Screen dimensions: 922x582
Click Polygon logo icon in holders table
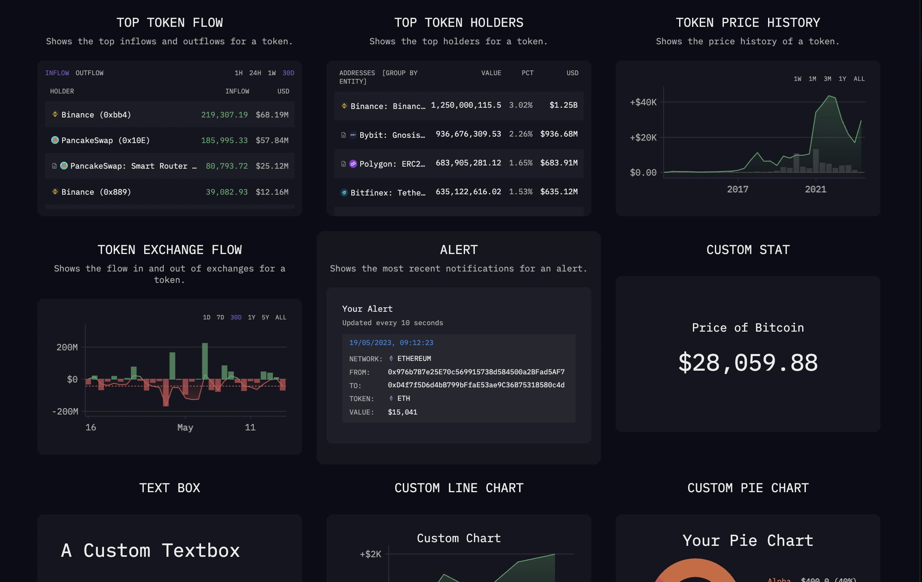pos(353,164)
